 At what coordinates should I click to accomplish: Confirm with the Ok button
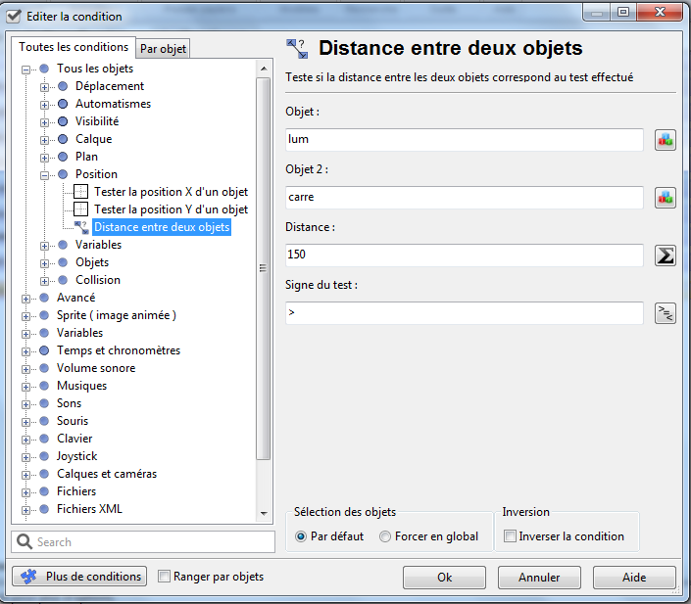pyautogui.click(x=444, y=578)
